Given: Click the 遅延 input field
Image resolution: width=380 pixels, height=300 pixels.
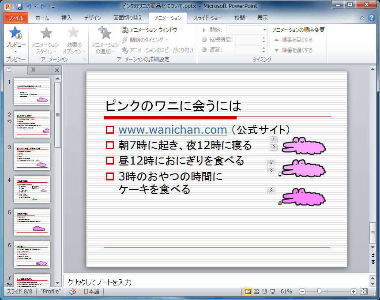Looking at the screenshot, I should [x=248, y=50].
